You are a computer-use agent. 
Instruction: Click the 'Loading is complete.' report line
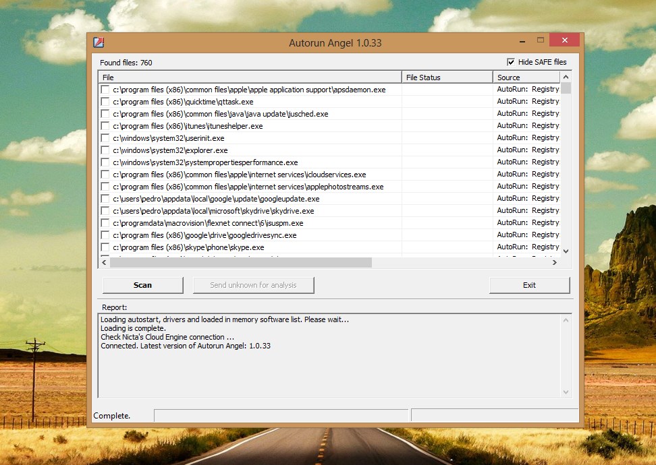click(133, 328)
